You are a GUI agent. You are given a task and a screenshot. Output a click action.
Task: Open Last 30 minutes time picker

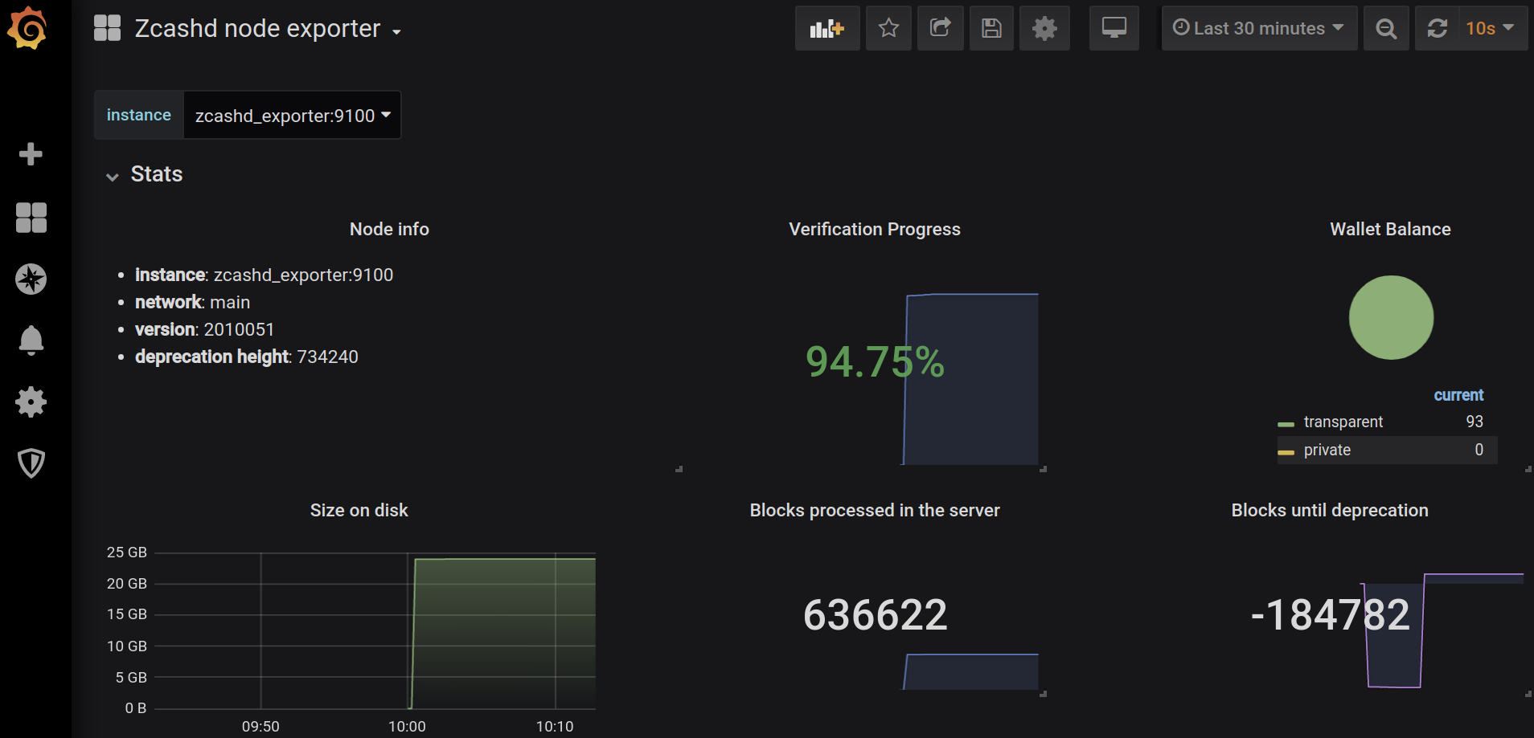tap(1259, 29)
